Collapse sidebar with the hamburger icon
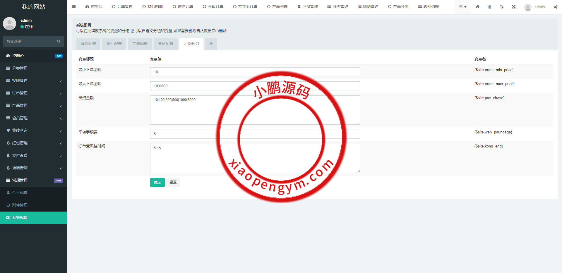This screenshot has height=273, width=562. click(74, 6)
